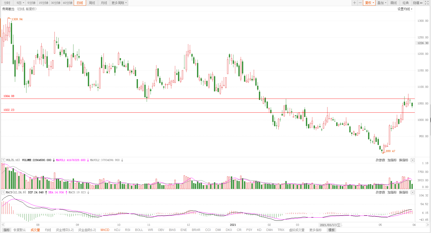431x233 pixels.
Task: Choose 资金博弈[L2] indicator
Action: pos(65,230)
